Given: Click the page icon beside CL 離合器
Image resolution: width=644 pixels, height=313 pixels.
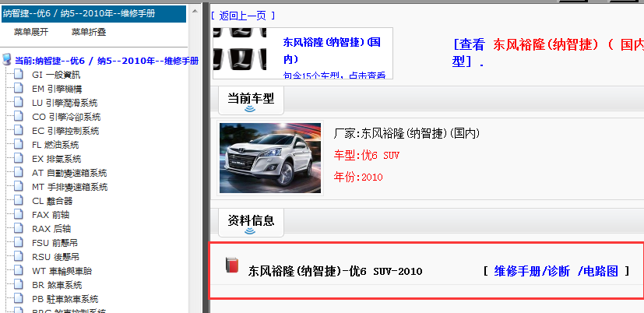Looking at the screenshot, I should [x=19, y=200].
